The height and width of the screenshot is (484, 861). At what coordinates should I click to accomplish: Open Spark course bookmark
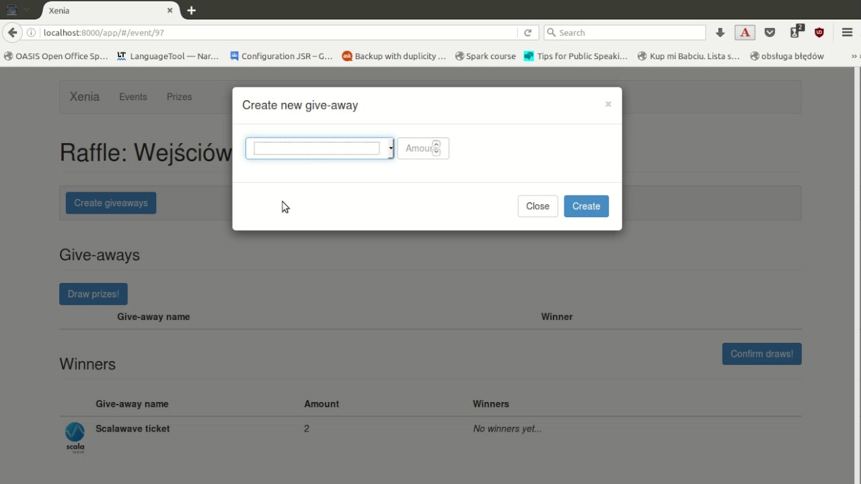point(485,56)
